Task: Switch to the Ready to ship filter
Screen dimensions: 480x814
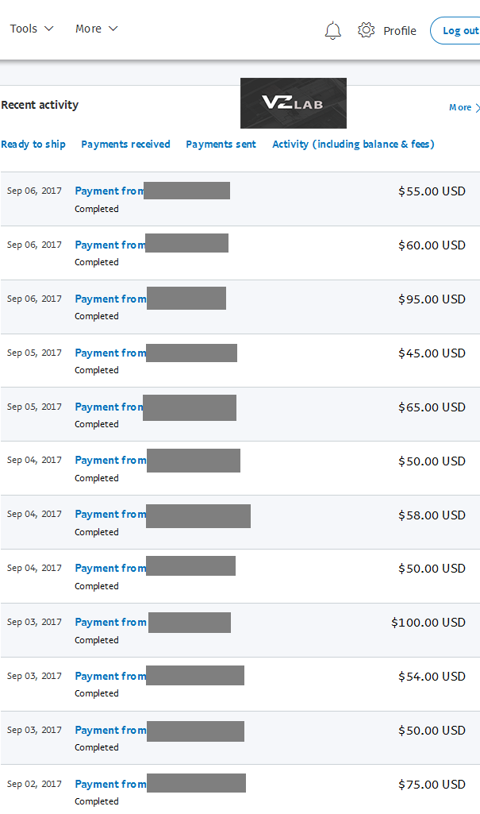Action: point(33,145)
